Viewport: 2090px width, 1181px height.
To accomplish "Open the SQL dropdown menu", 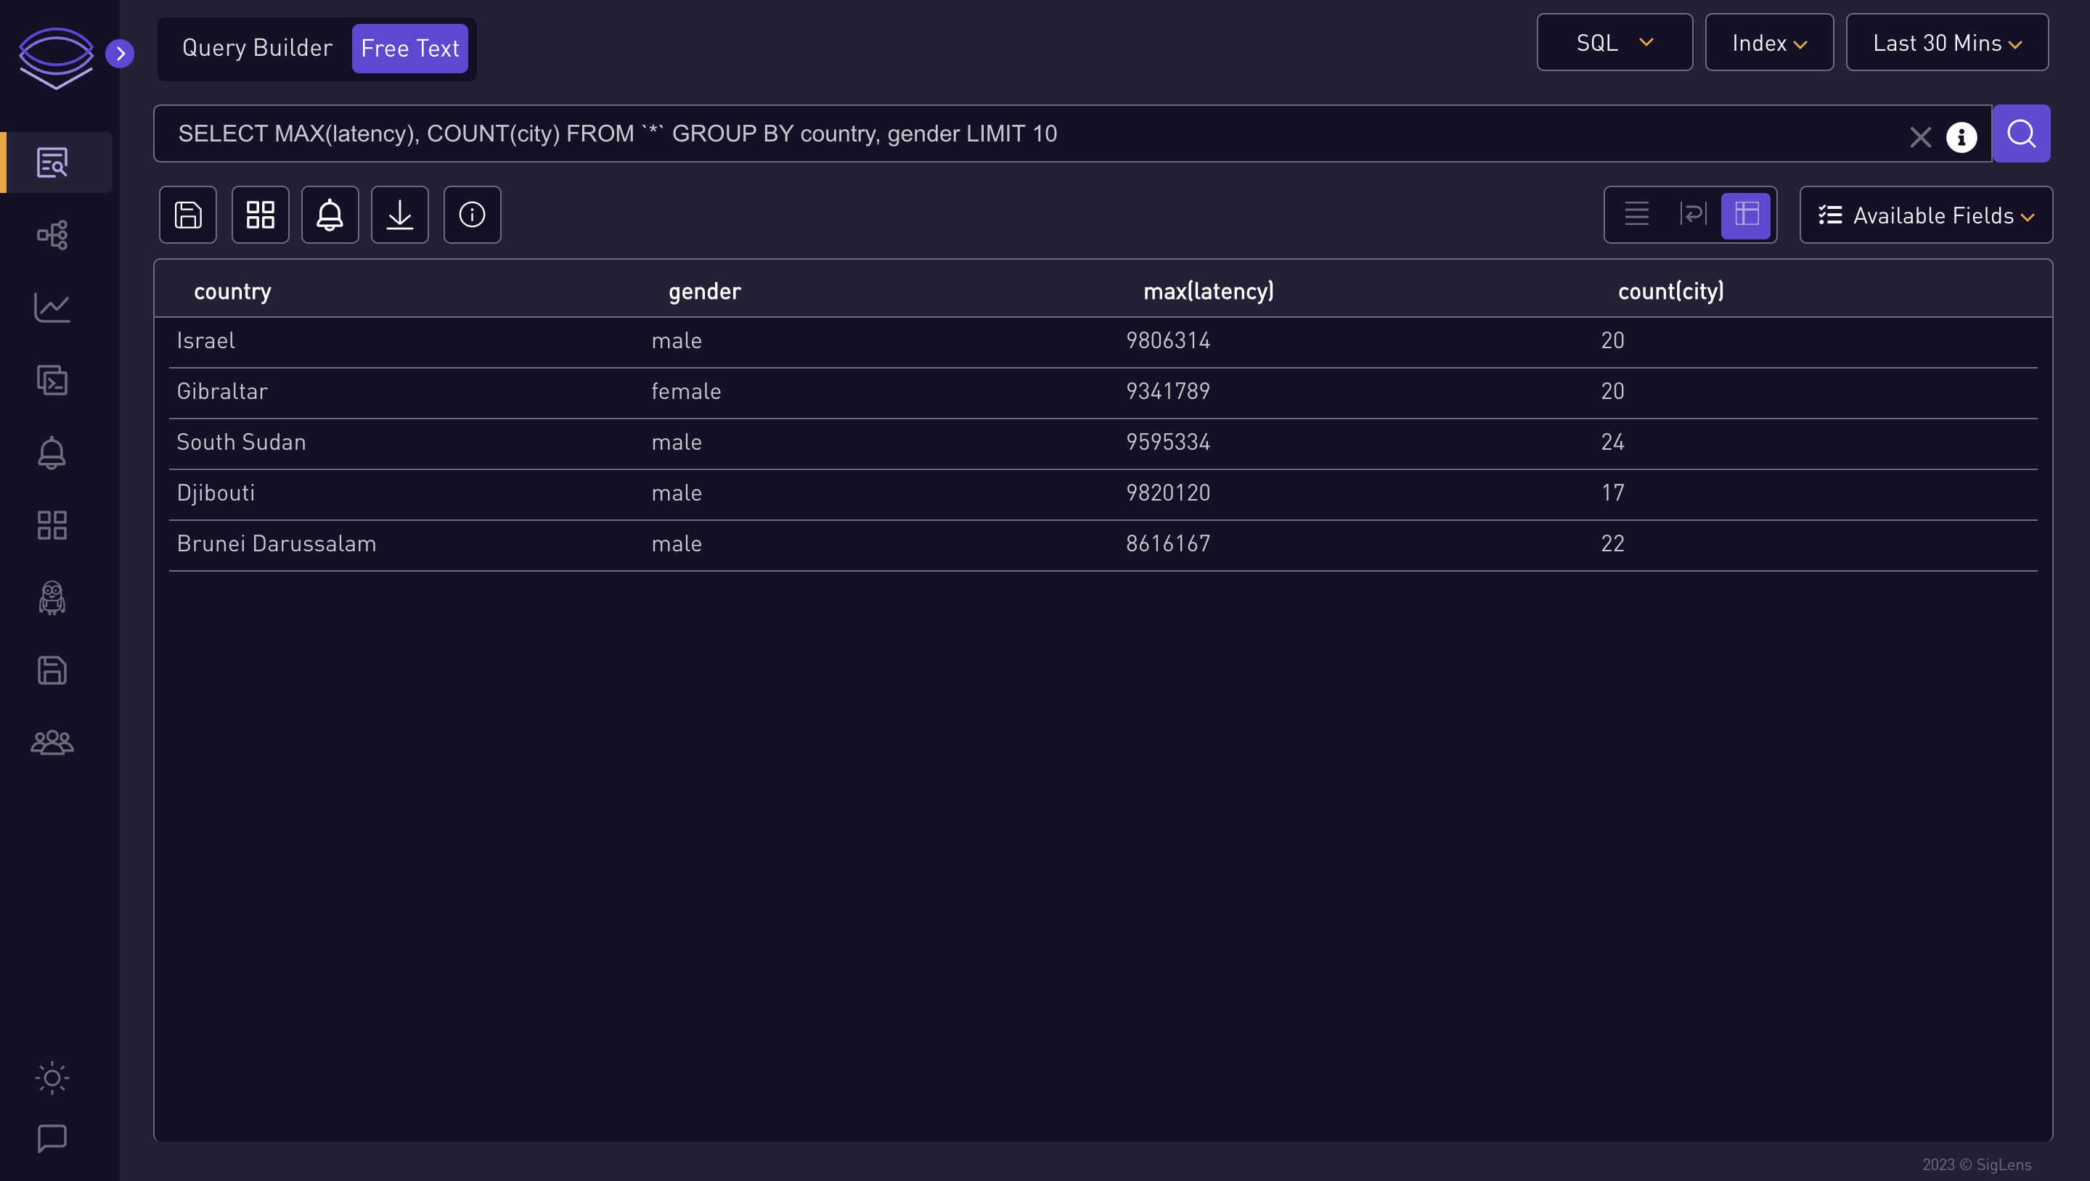I will pos(1614,43).
